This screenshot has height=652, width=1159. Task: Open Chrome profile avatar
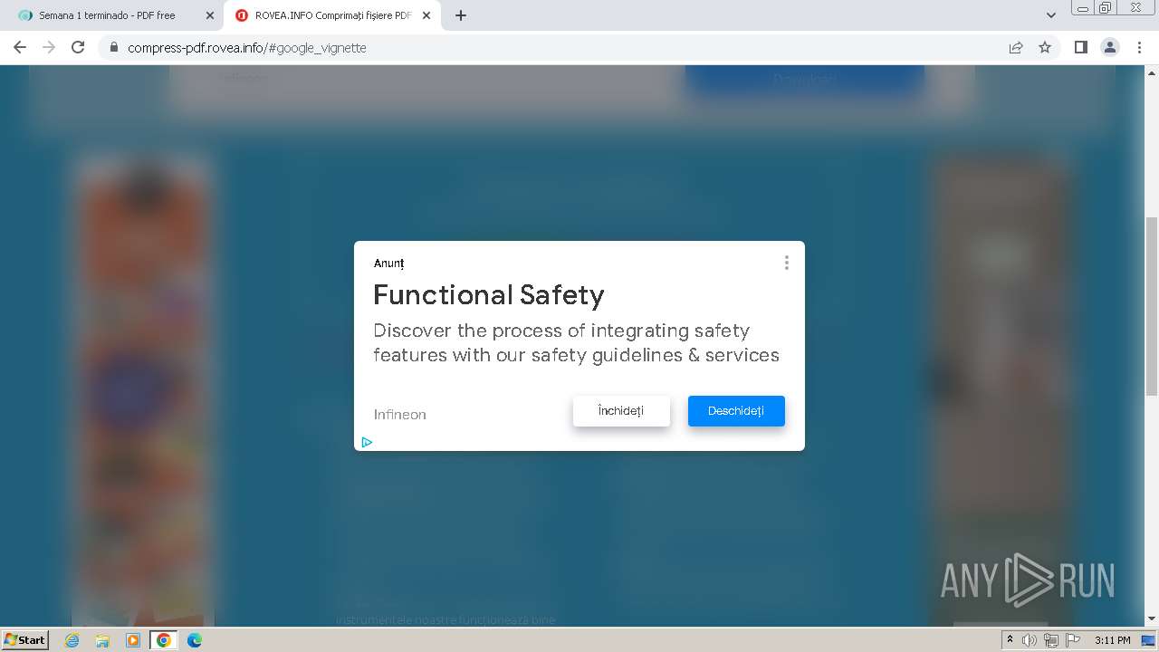pos(1109,47)
